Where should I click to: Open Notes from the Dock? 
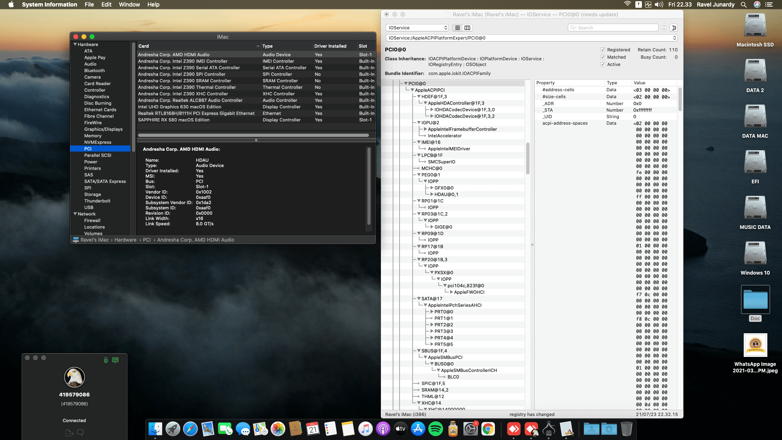click(348, 429)
